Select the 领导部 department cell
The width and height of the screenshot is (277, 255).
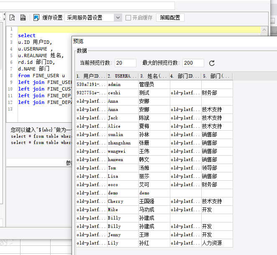pos(217,168)
